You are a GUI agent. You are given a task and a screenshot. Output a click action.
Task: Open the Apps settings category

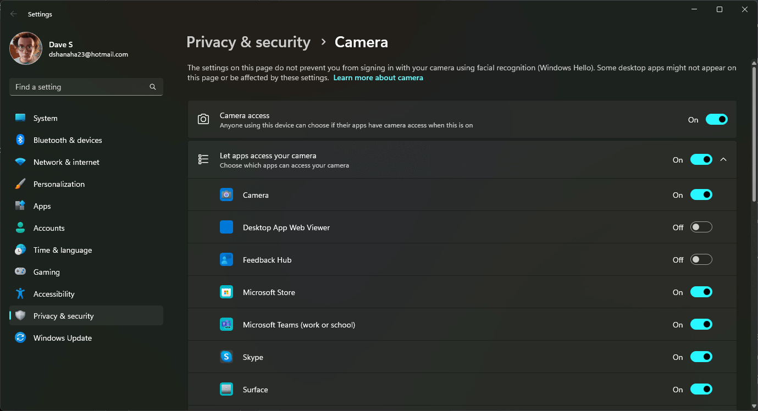[x=86, y=206]
